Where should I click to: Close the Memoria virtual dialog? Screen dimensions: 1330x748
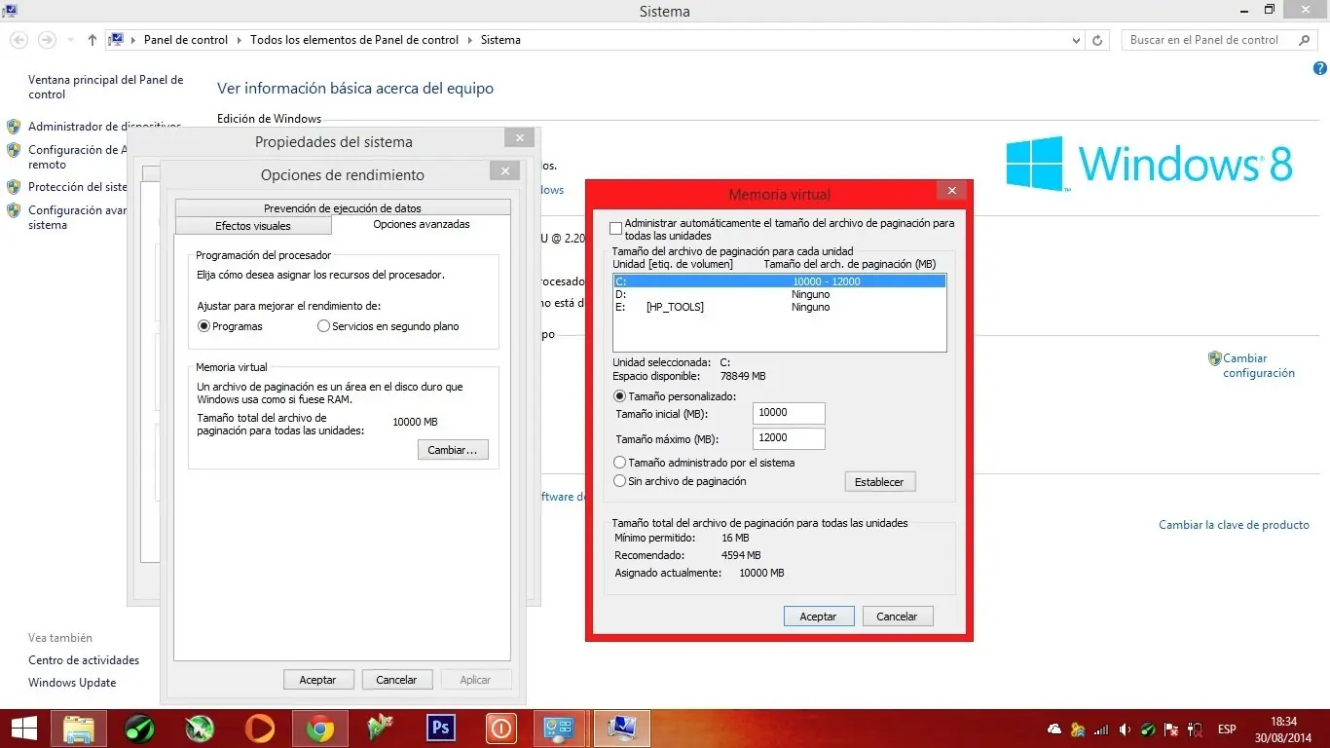[952, 191]
